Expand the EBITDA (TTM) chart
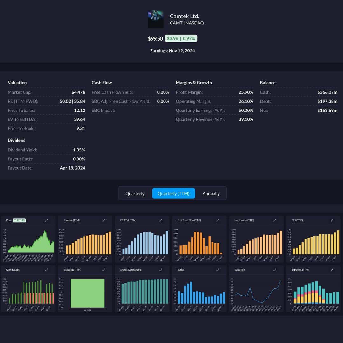 [161, 220]
